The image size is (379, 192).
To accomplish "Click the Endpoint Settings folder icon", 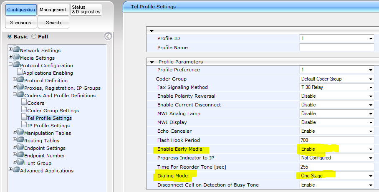I will pos(21,147).
